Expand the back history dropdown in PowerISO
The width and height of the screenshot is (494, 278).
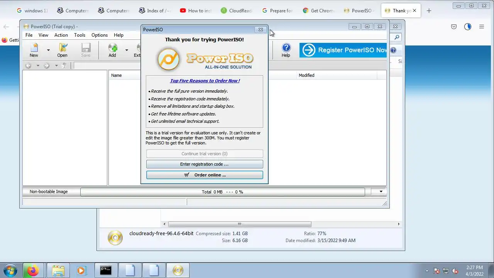[x=38, y=66]
